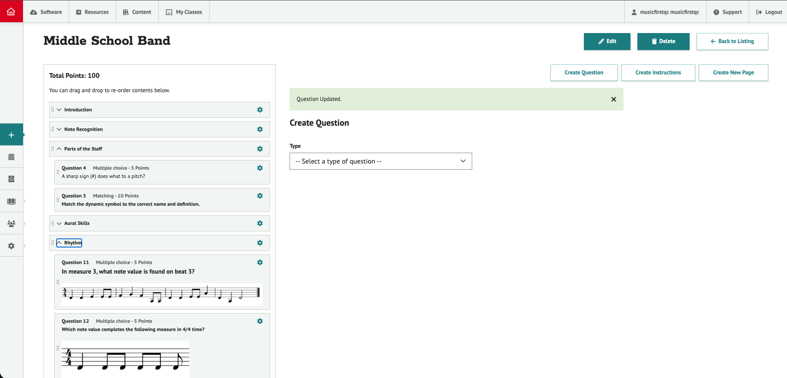Open the book icon in sidebar
787x378 pixels.
[x=11, y=201]
